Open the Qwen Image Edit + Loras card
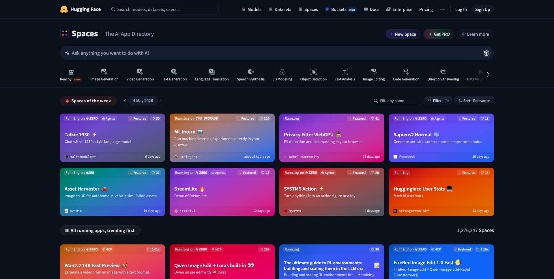Viewport: 554px width, 279px height. (x=222, y=262)
